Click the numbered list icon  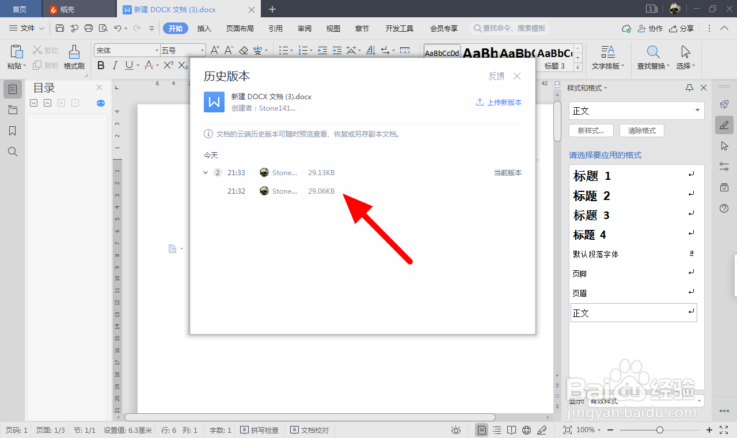pos(303,50)
